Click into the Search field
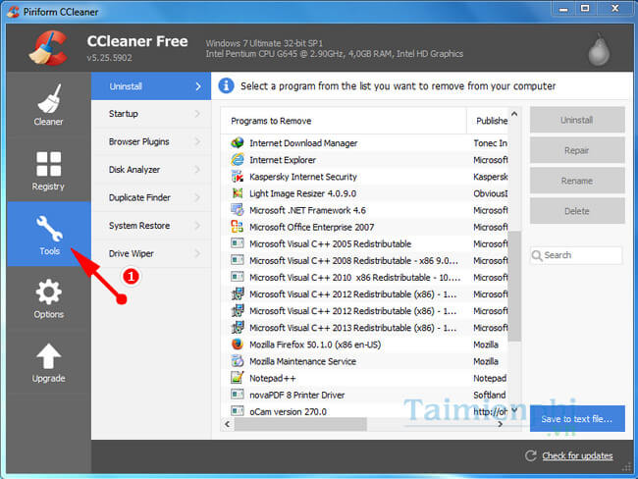The height and width of the screenshot is (479, 638). point(576,255)
